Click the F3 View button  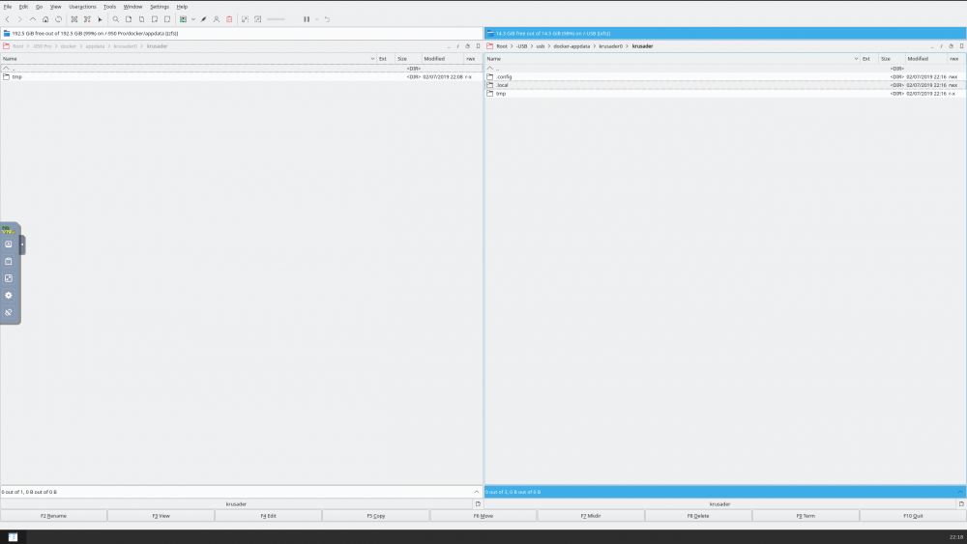(x=161, y=516)
